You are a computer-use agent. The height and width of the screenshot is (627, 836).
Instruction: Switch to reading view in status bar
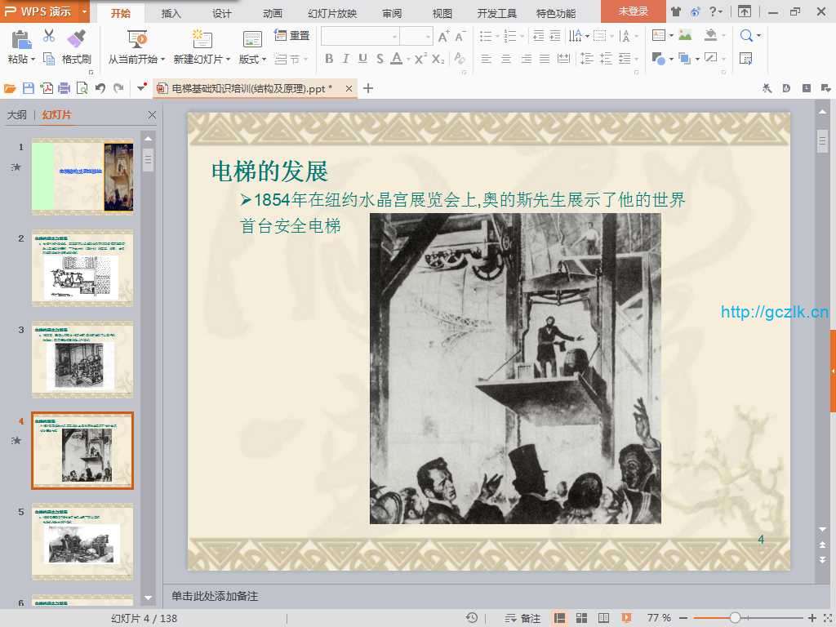point(603,618)
